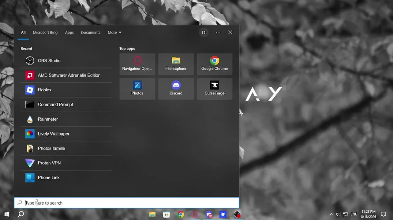This screenshot has width=393, height=220.
Task: Open the Photos famille recent item
Action: click(x=66, y=148)
